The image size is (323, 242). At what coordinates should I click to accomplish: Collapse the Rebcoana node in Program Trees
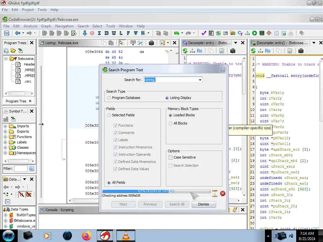pyautogui.click(x=6, y=59)
